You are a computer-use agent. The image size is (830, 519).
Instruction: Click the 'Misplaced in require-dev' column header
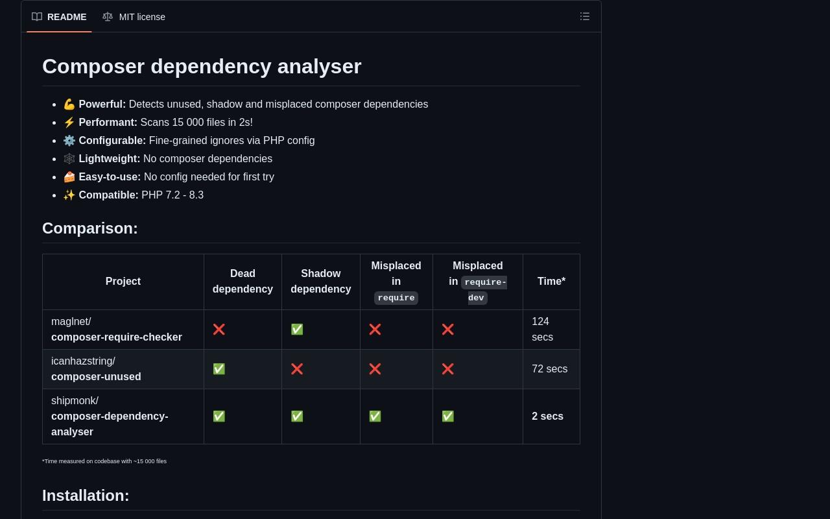coord(478,282)
